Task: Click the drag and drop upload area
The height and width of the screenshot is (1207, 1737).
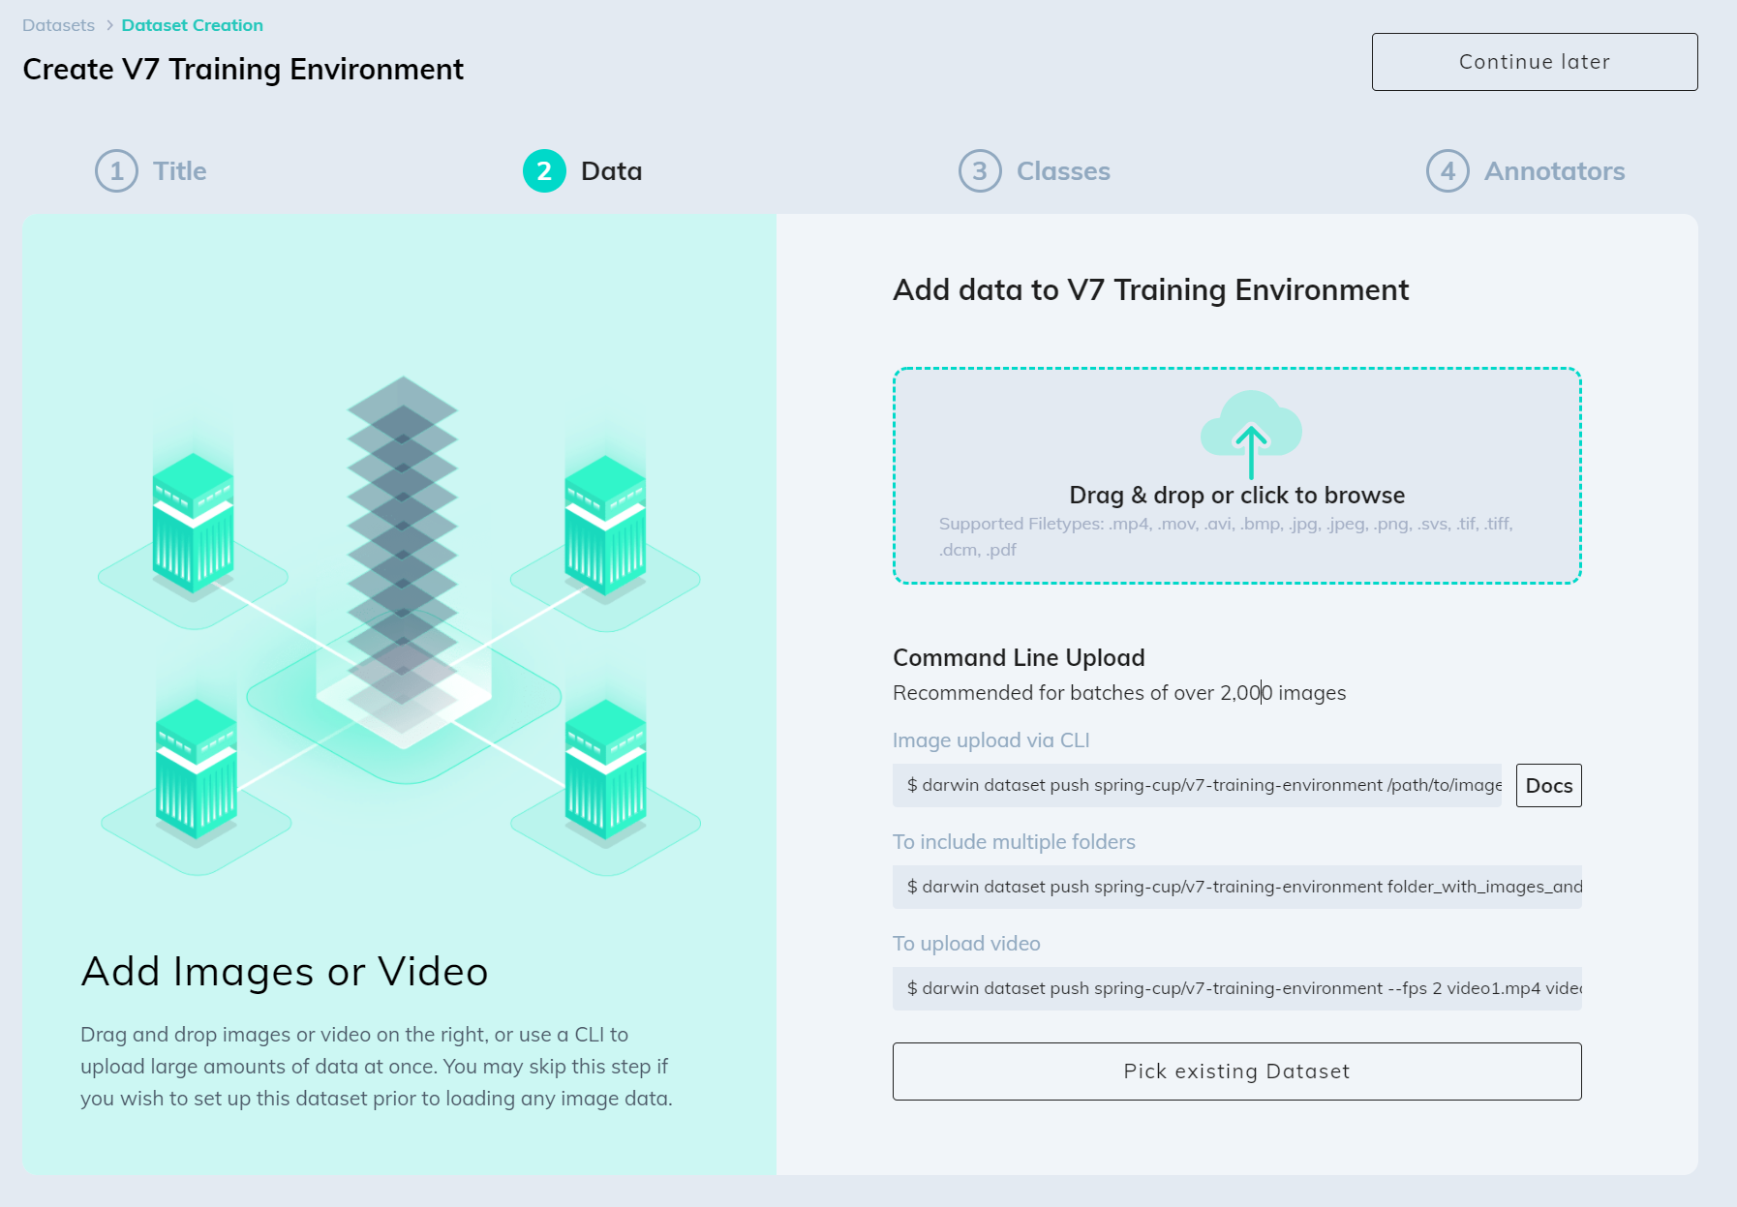Action: pyautogui.click(x=1236, y=474)
